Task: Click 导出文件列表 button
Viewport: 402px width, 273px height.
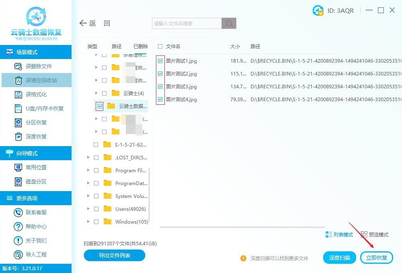Action: tap(115, 255)
